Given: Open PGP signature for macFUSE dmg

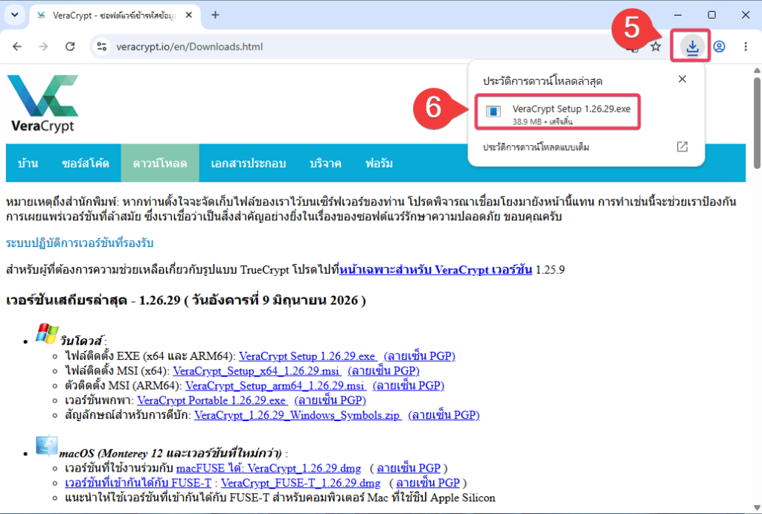Looking at the screenshot, I should tap(409, 469).
